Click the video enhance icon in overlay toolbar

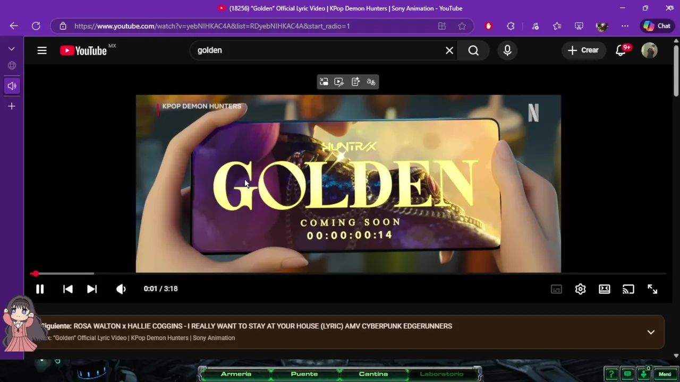coord(339,82)
